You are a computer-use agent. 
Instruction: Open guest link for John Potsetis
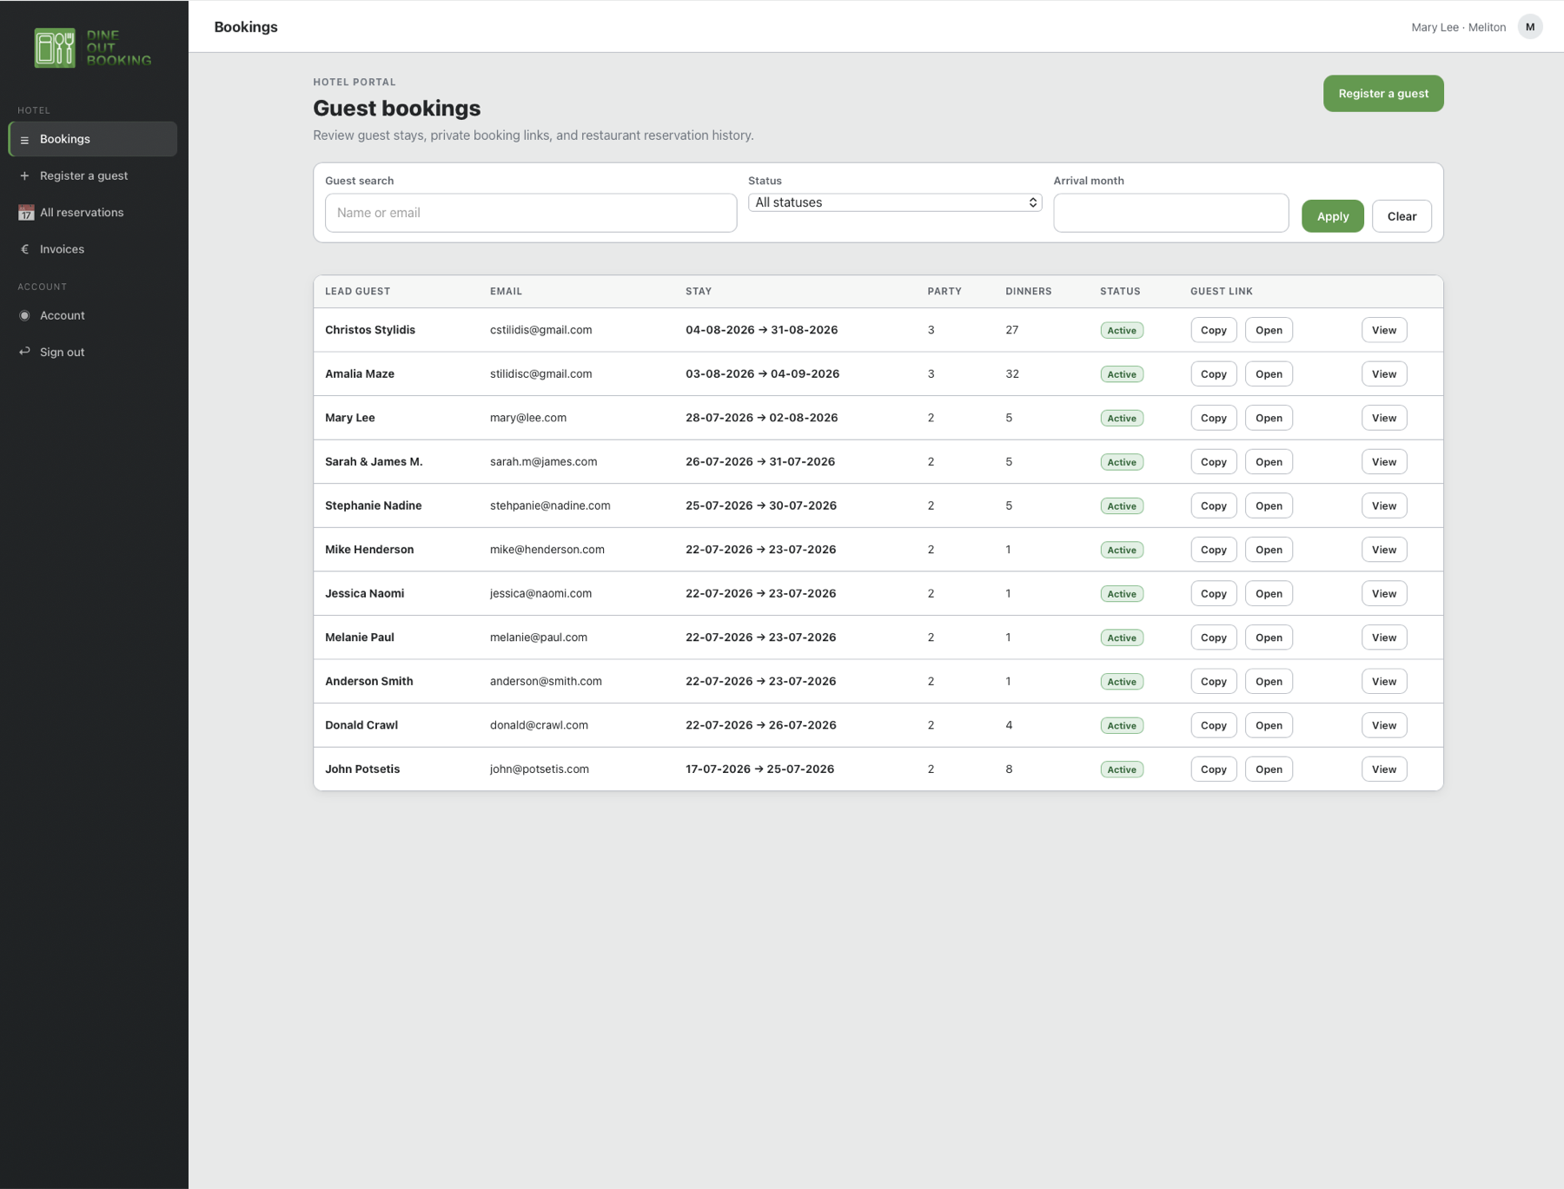coord(1269,770)
